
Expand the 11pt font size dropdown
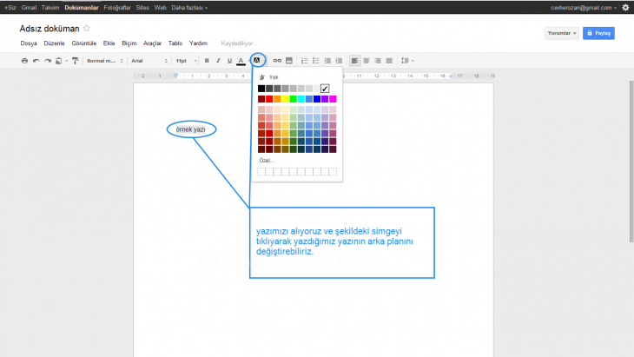(x=186, y=61)
